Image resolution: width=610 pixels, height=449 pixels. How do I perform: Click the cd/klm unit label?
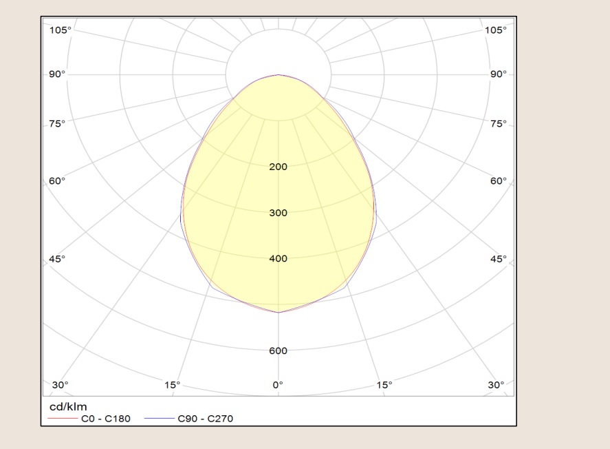pyautogui.click(x=63, y=406)
